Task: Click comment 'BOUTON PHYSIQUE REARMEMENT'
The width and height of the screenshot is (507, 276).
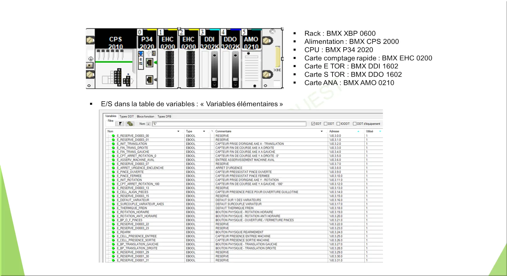Action: (x=239, y=232)
